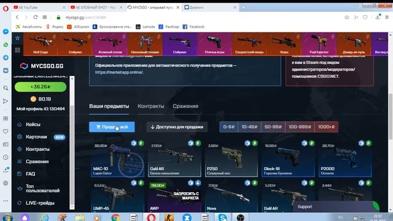Viewport: 393px width, 221px height.
Task: Open AliExpress bookmark
Action: coord(78,26)
